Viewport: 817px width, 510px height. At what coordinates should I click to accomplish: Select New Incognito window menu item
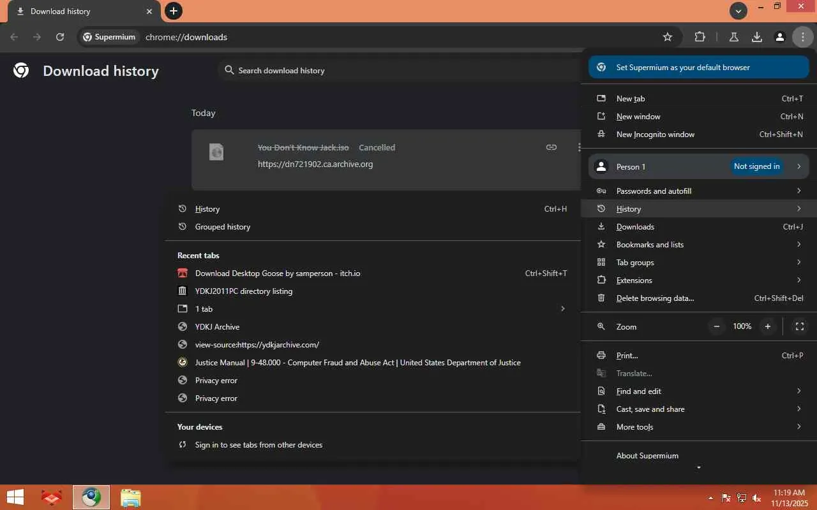(x=655, y=135)
